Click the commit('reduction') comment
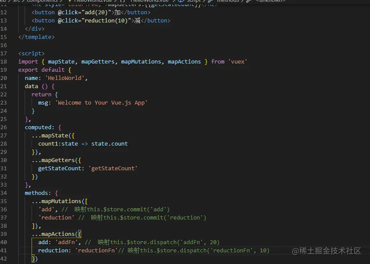370x264 pixels. click(x=142, y=217)
